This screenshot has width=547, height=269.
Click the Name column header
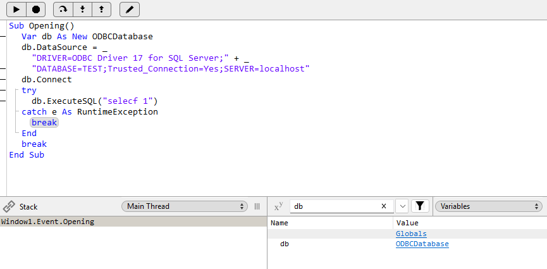[280, 223]
